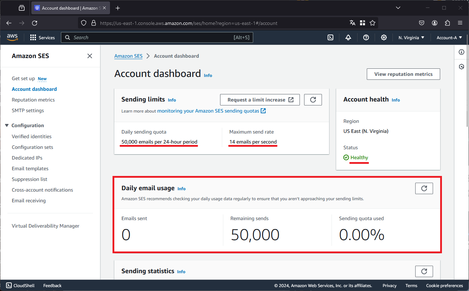This screenshot has width=469, height=291.
Task: Click Info link next to Sending limits
Action: (x=172, y=100)
